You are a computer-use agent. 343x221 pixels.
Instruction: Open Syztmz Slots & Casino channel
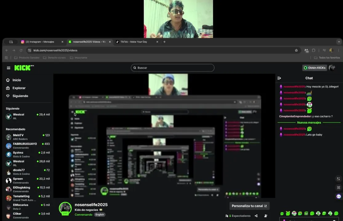pyautogui.click(x=28, y=154)
